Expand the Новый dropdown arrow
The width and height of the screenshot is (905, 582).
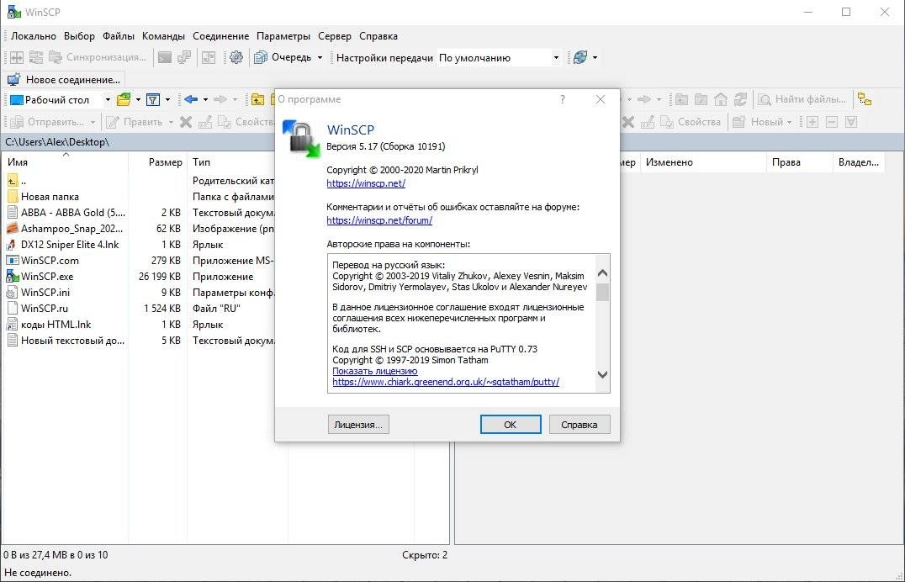tap(789, 123)
